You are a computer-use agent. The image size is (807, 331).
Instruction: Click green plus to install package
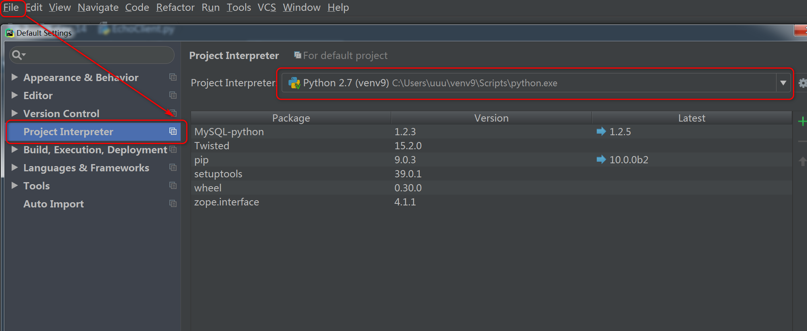coord(802,121)
